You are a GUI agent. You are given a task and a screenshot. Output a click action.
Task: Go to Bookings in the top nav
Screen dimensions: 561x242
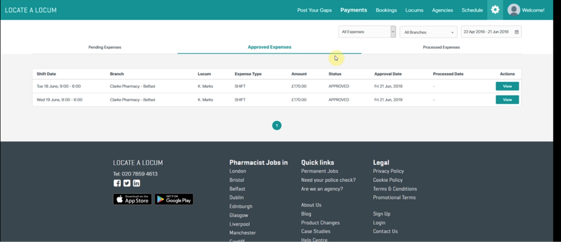(x=386, y=10)
